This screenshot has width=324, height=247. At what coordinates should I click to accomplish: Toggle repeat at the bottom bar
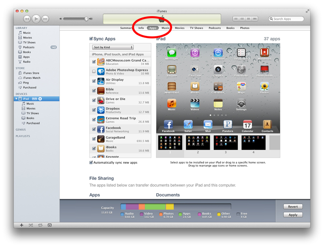[40, 225]
